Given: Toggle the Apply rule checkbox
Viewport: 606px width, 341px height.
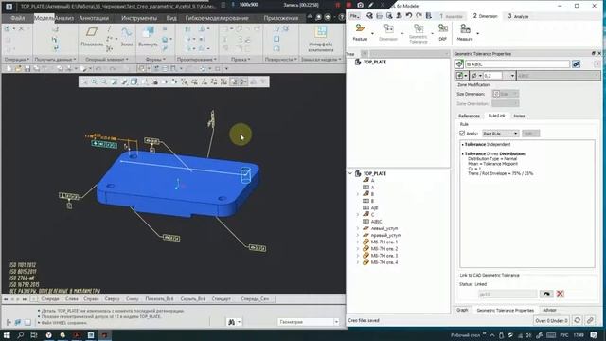Looking at the screenshot, I should (462, 134).
